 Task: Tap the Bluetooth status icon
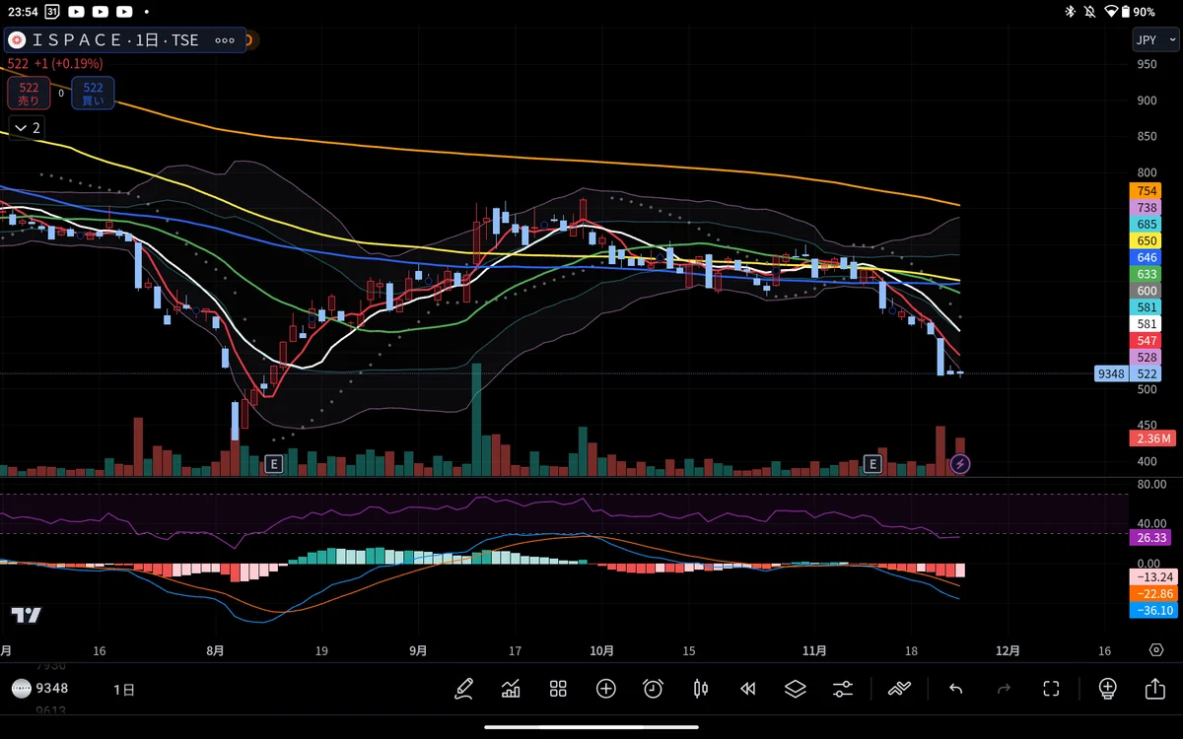(x=1071, y=12)
